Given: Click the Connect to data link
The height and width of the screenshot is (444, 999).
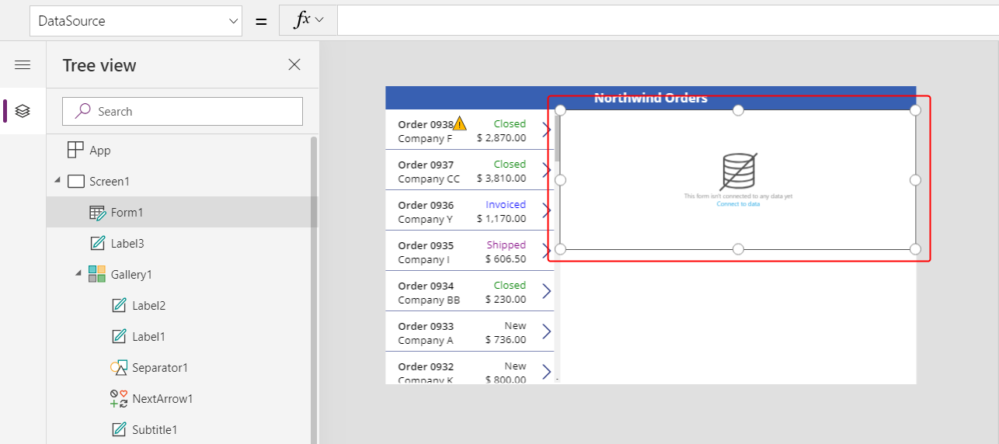Looking at the screenshot, I should click(x=738, y=204).
